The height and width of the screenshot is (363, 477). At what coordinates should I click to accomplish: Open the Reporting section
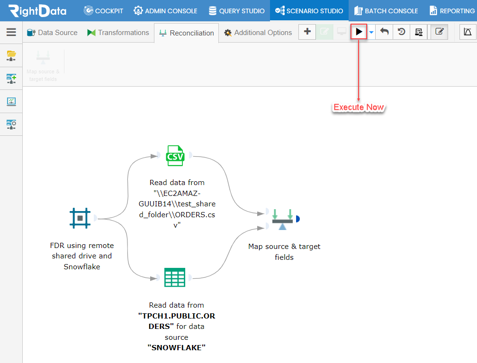[x=452, y=11]
